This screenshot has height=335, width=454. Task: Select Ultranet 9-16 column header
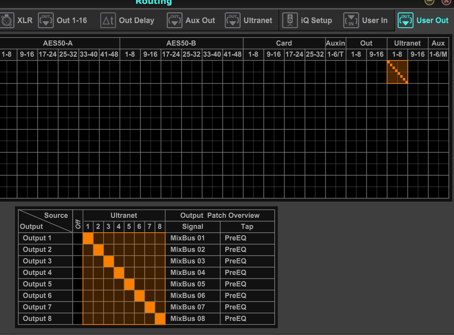(418, 55)
